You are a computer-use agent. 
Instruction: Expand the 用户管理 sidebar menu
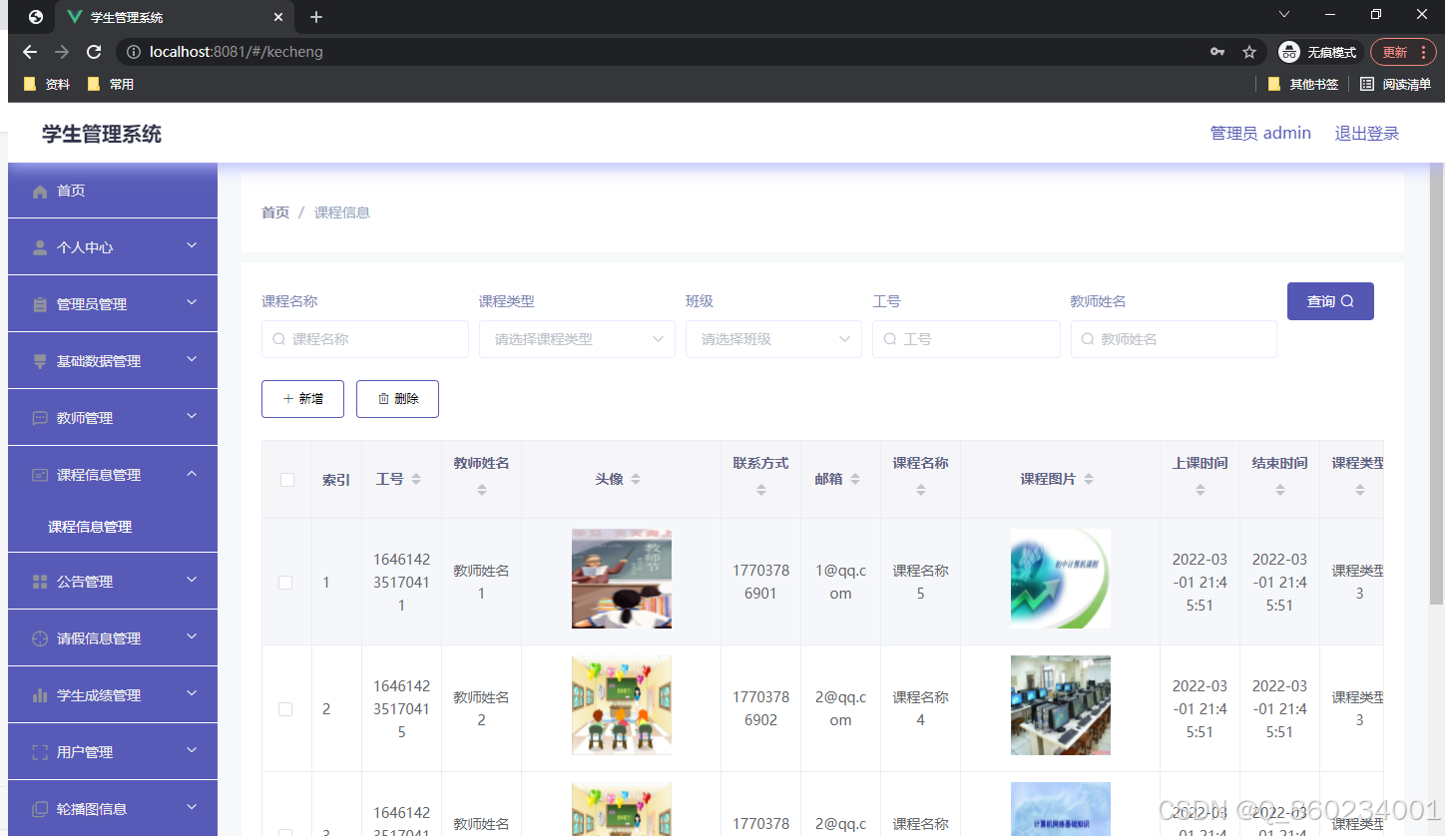click(113, 751)
